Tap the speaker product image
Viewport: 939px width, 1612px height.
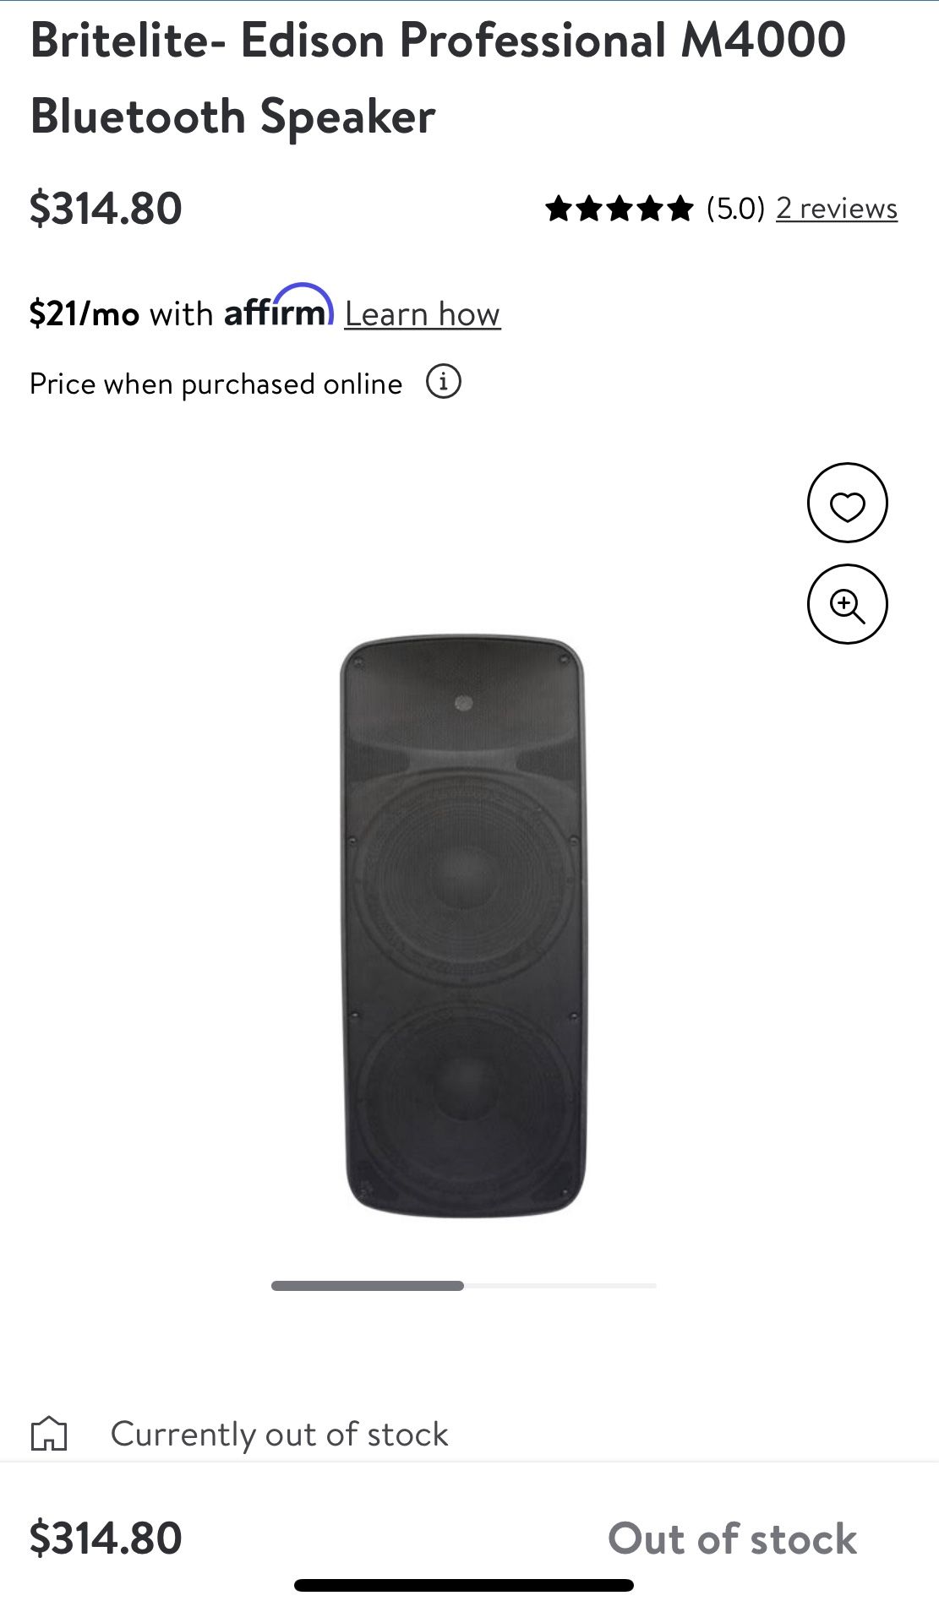tap(463, 925)
